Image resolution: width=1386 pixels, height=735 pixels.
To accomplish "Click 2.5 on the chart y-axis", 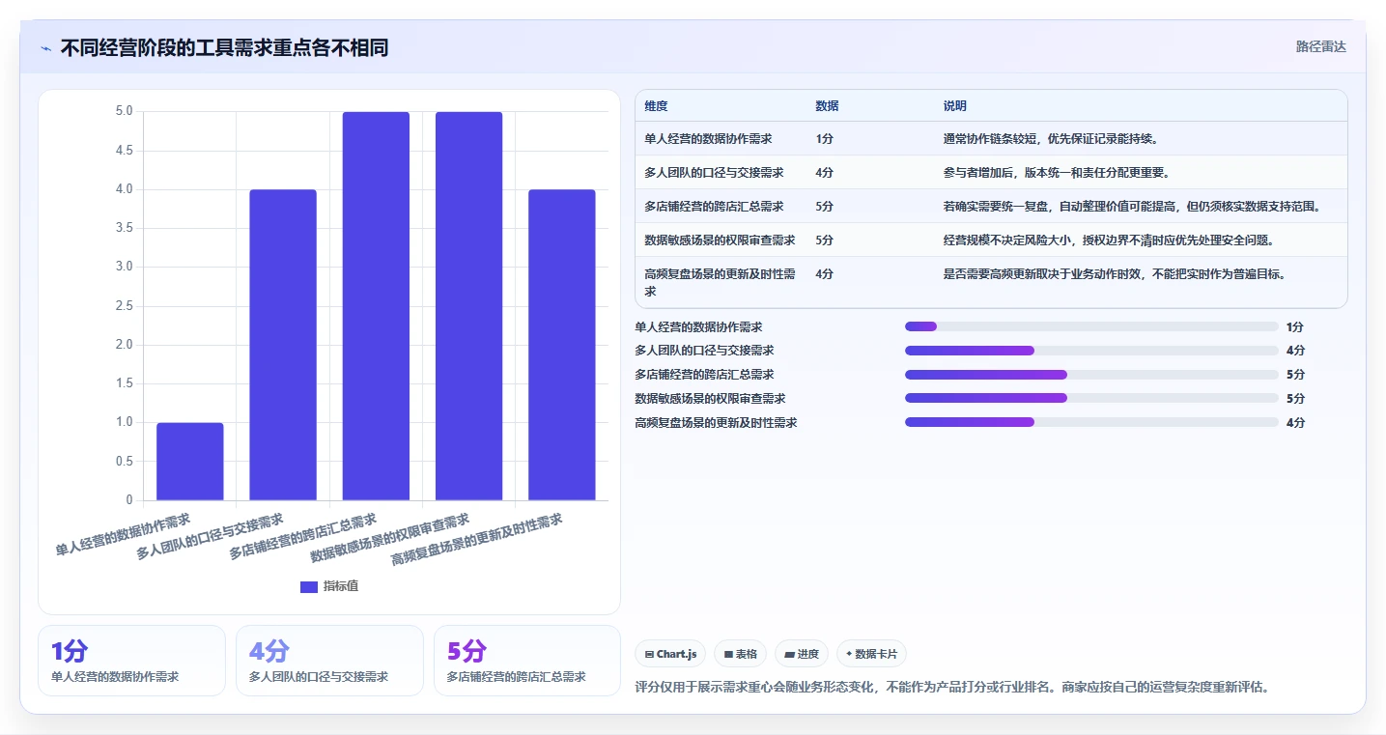I will tap(124, 306).
